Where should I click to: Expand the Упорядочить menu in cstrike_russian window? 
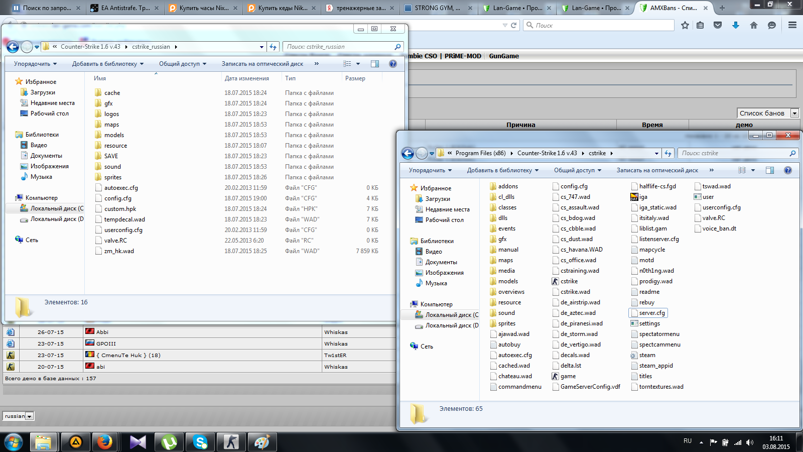(x=35, y=64)
